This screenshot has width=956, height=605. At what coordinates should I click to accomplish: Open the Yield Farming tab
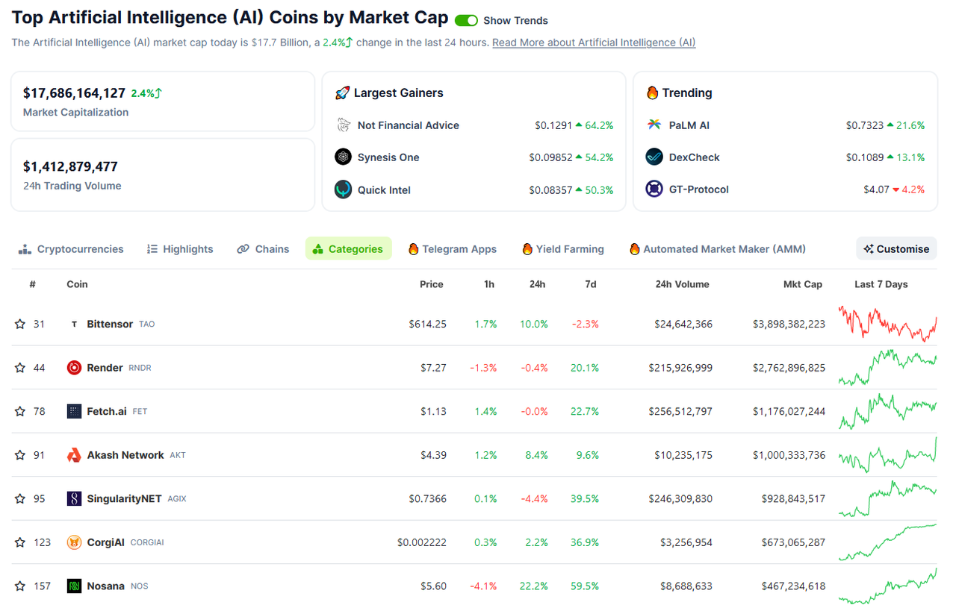coord(564,249)
